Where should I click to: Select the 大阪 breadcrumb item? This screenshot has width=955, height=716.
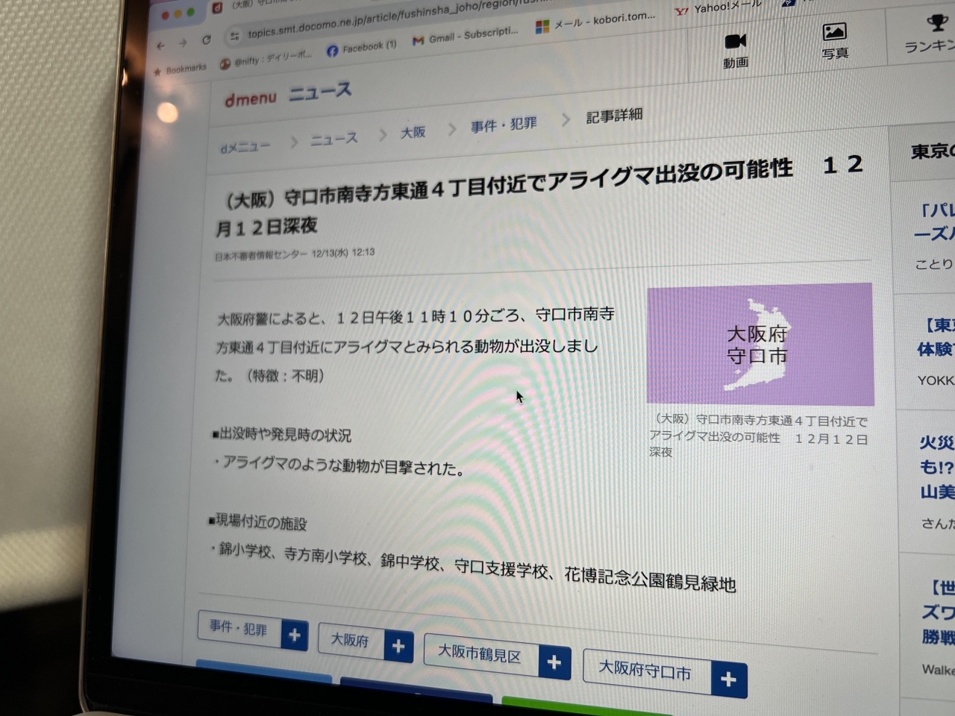(413, 132)
